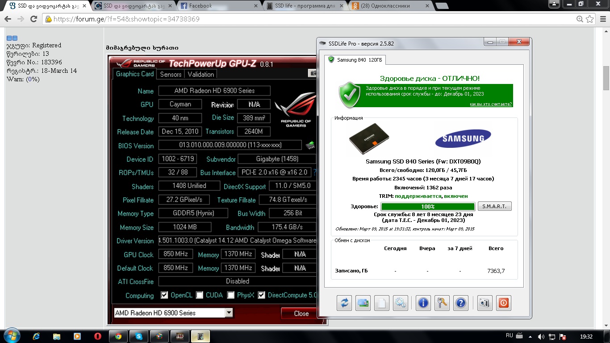Switch to the SSD life программа browser tab
This screenshot has width=610, height=343.
(x=305, y=6)
